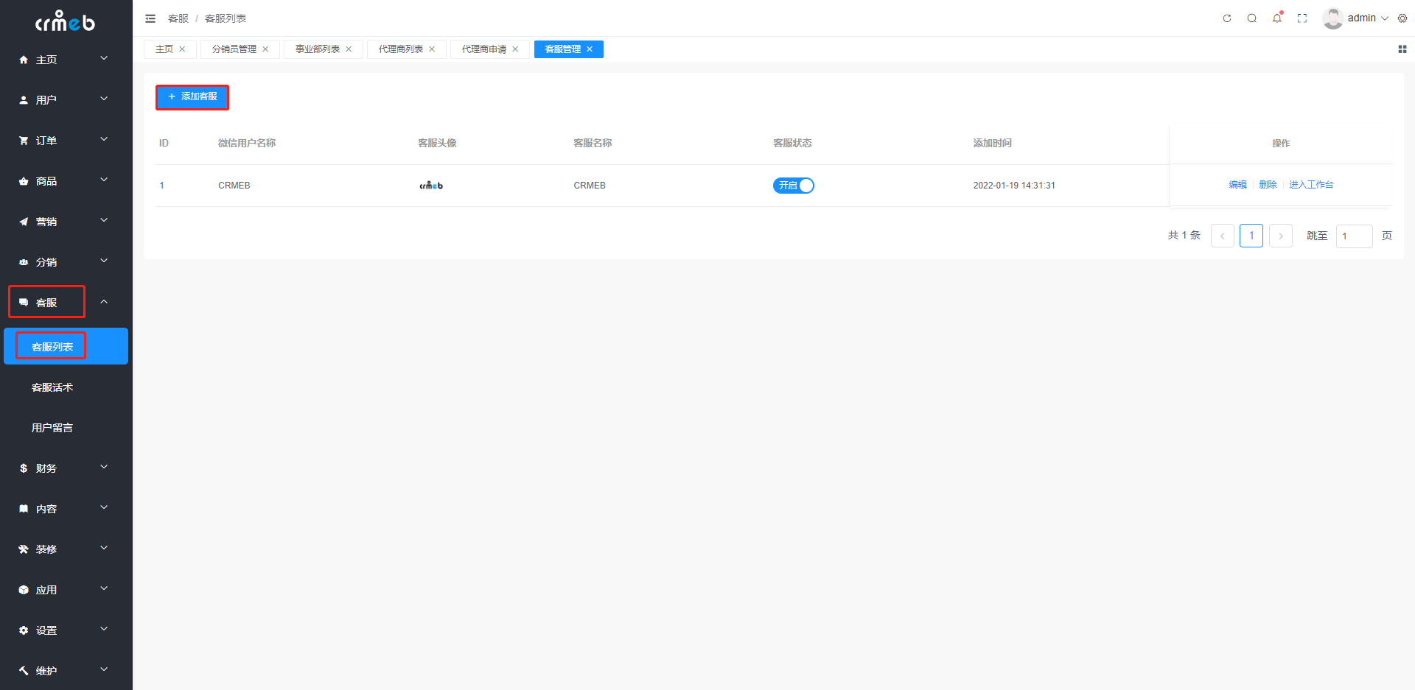Click the 设置 gear icon in sidebar

click(24, 630)
